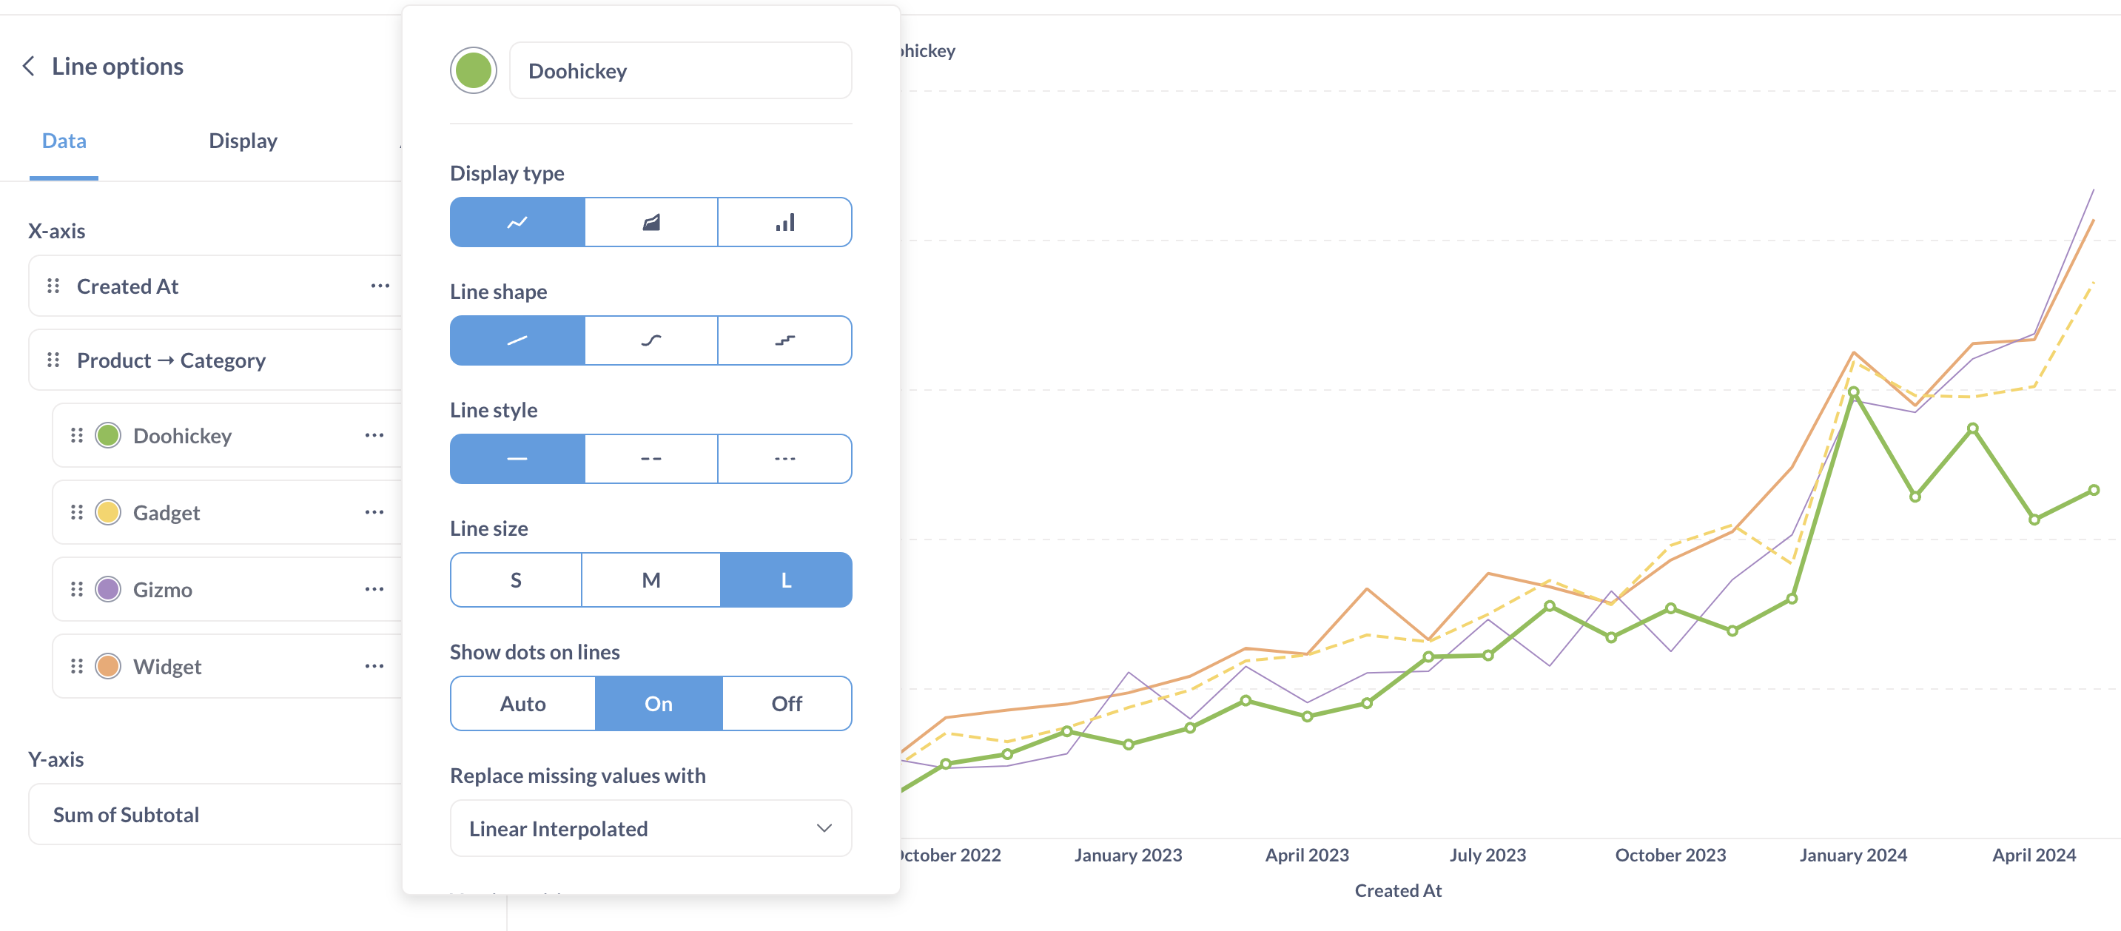Toggle Show dots on lines to Auto
This screenshot has height=931, width=2121.
[x=522, y=704]
